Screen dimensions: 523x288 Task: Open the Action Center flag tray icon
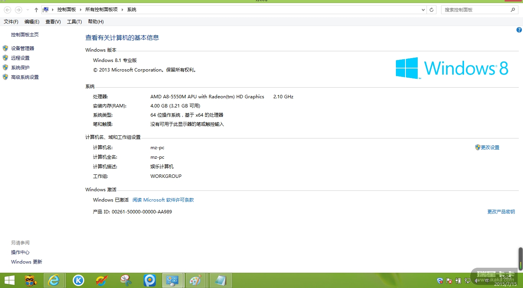click(x=449, y=281)
